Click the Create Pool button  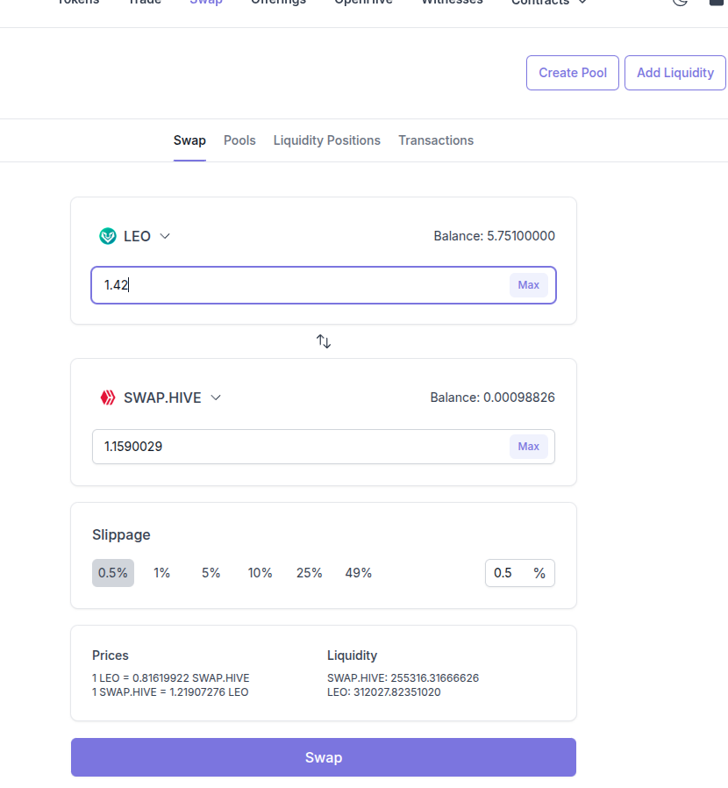click(x=573, y=73)
